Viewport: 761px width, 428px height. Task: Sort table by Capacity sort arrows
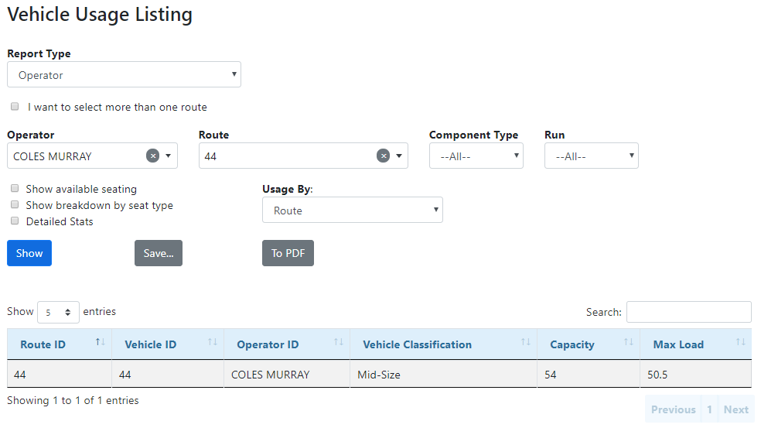(x=629, y=343)
